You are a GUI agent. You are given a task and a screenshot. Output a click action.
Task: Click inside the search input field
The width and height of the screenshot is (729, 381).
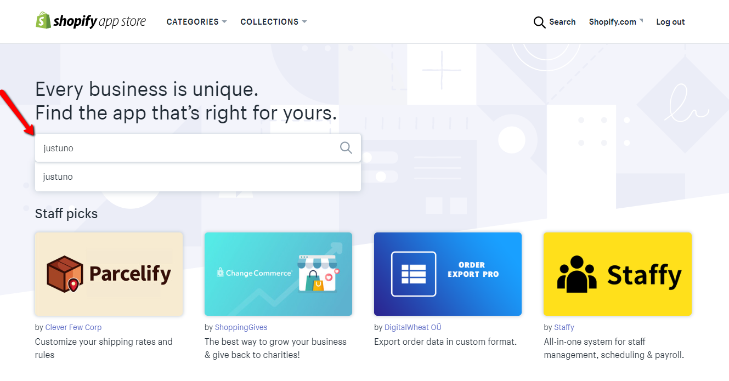click(165, 147)
